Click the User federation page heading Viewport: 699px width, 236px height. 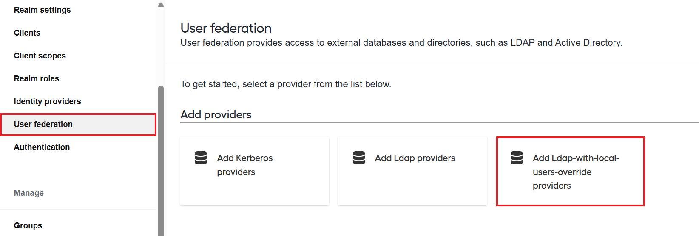[226, 28]
